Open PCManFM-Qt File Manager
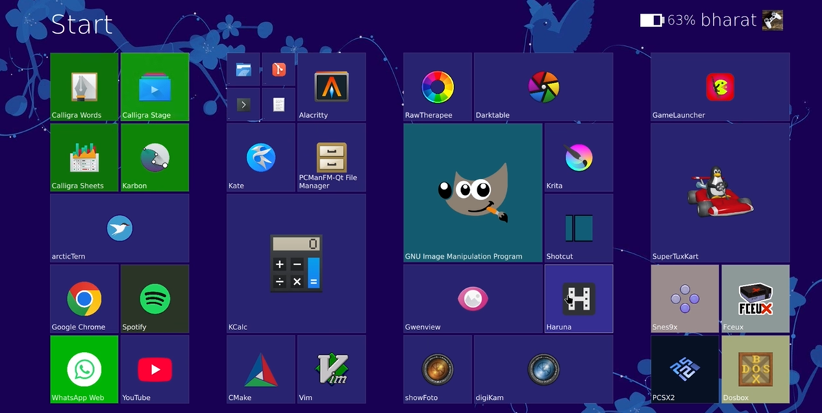The image size is (822, 413). [331, 158]
